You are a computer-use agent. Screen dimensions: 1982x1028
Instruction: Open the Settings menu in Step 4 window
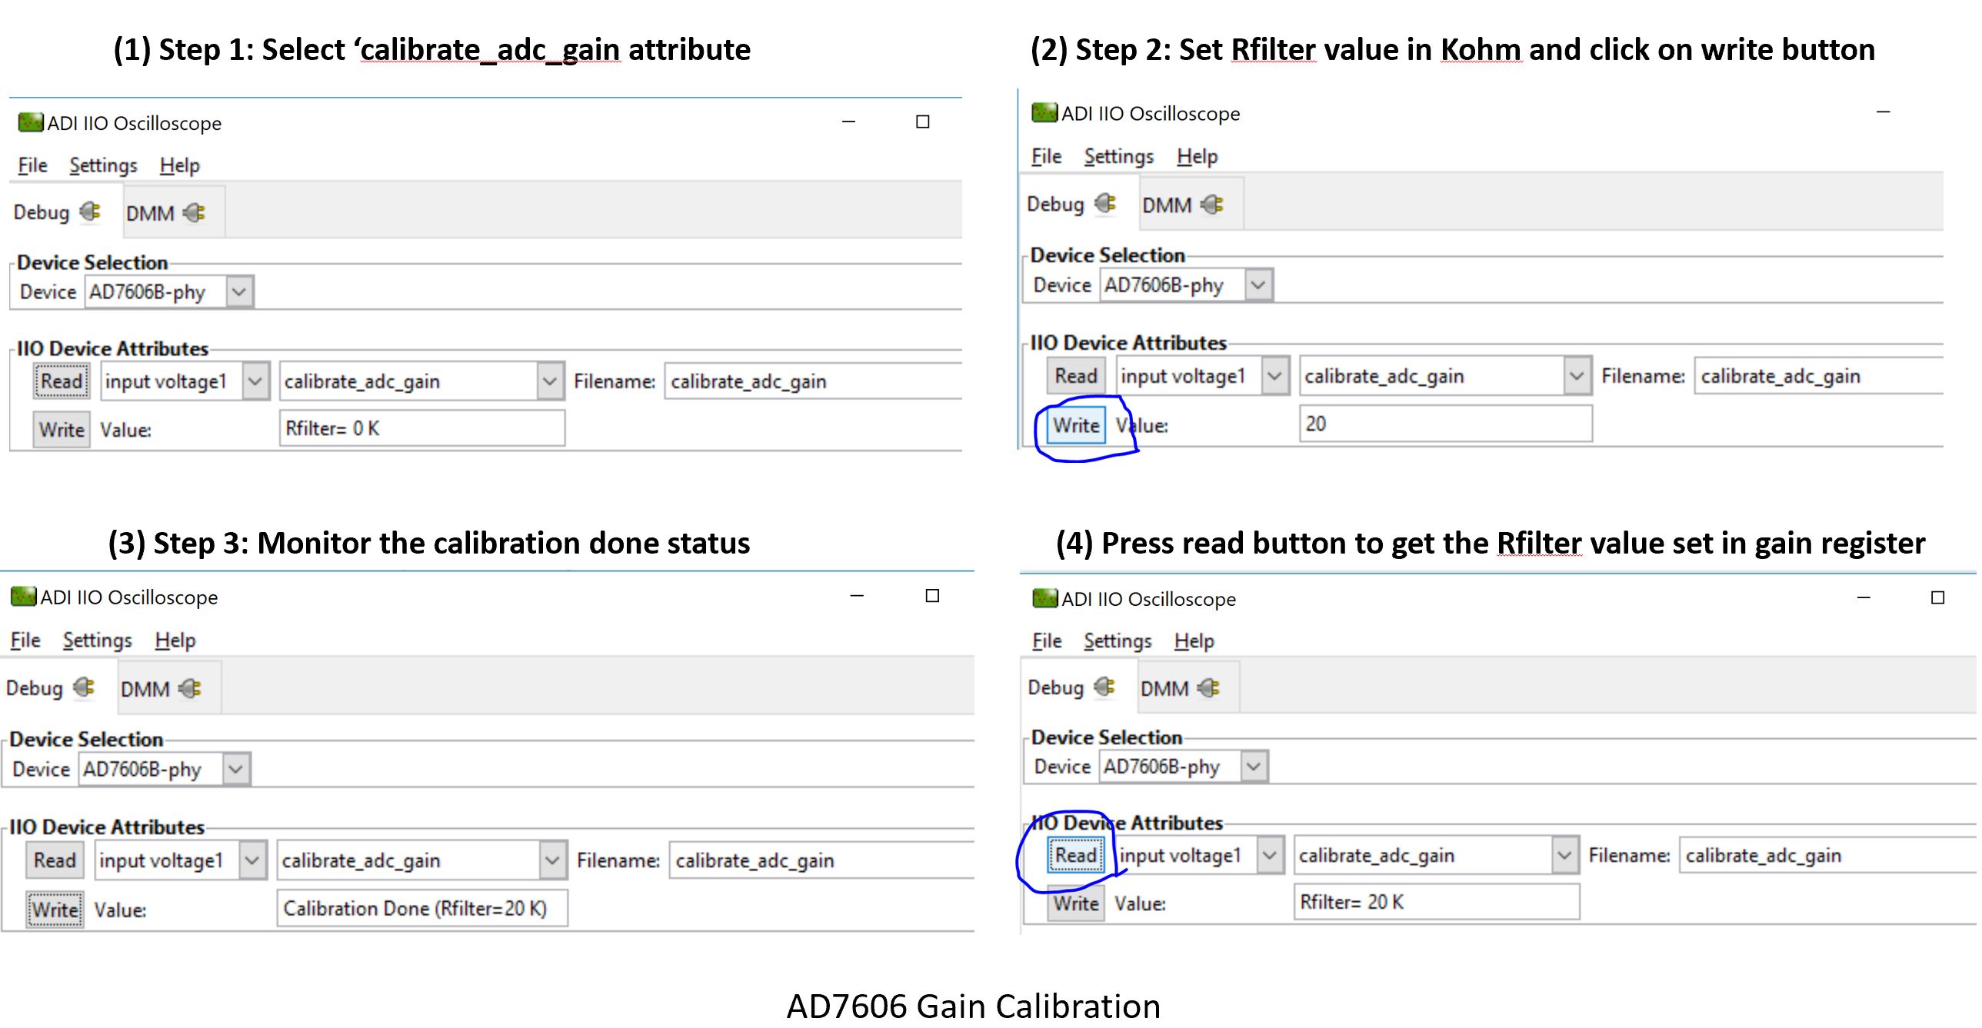click(1118, 641)
